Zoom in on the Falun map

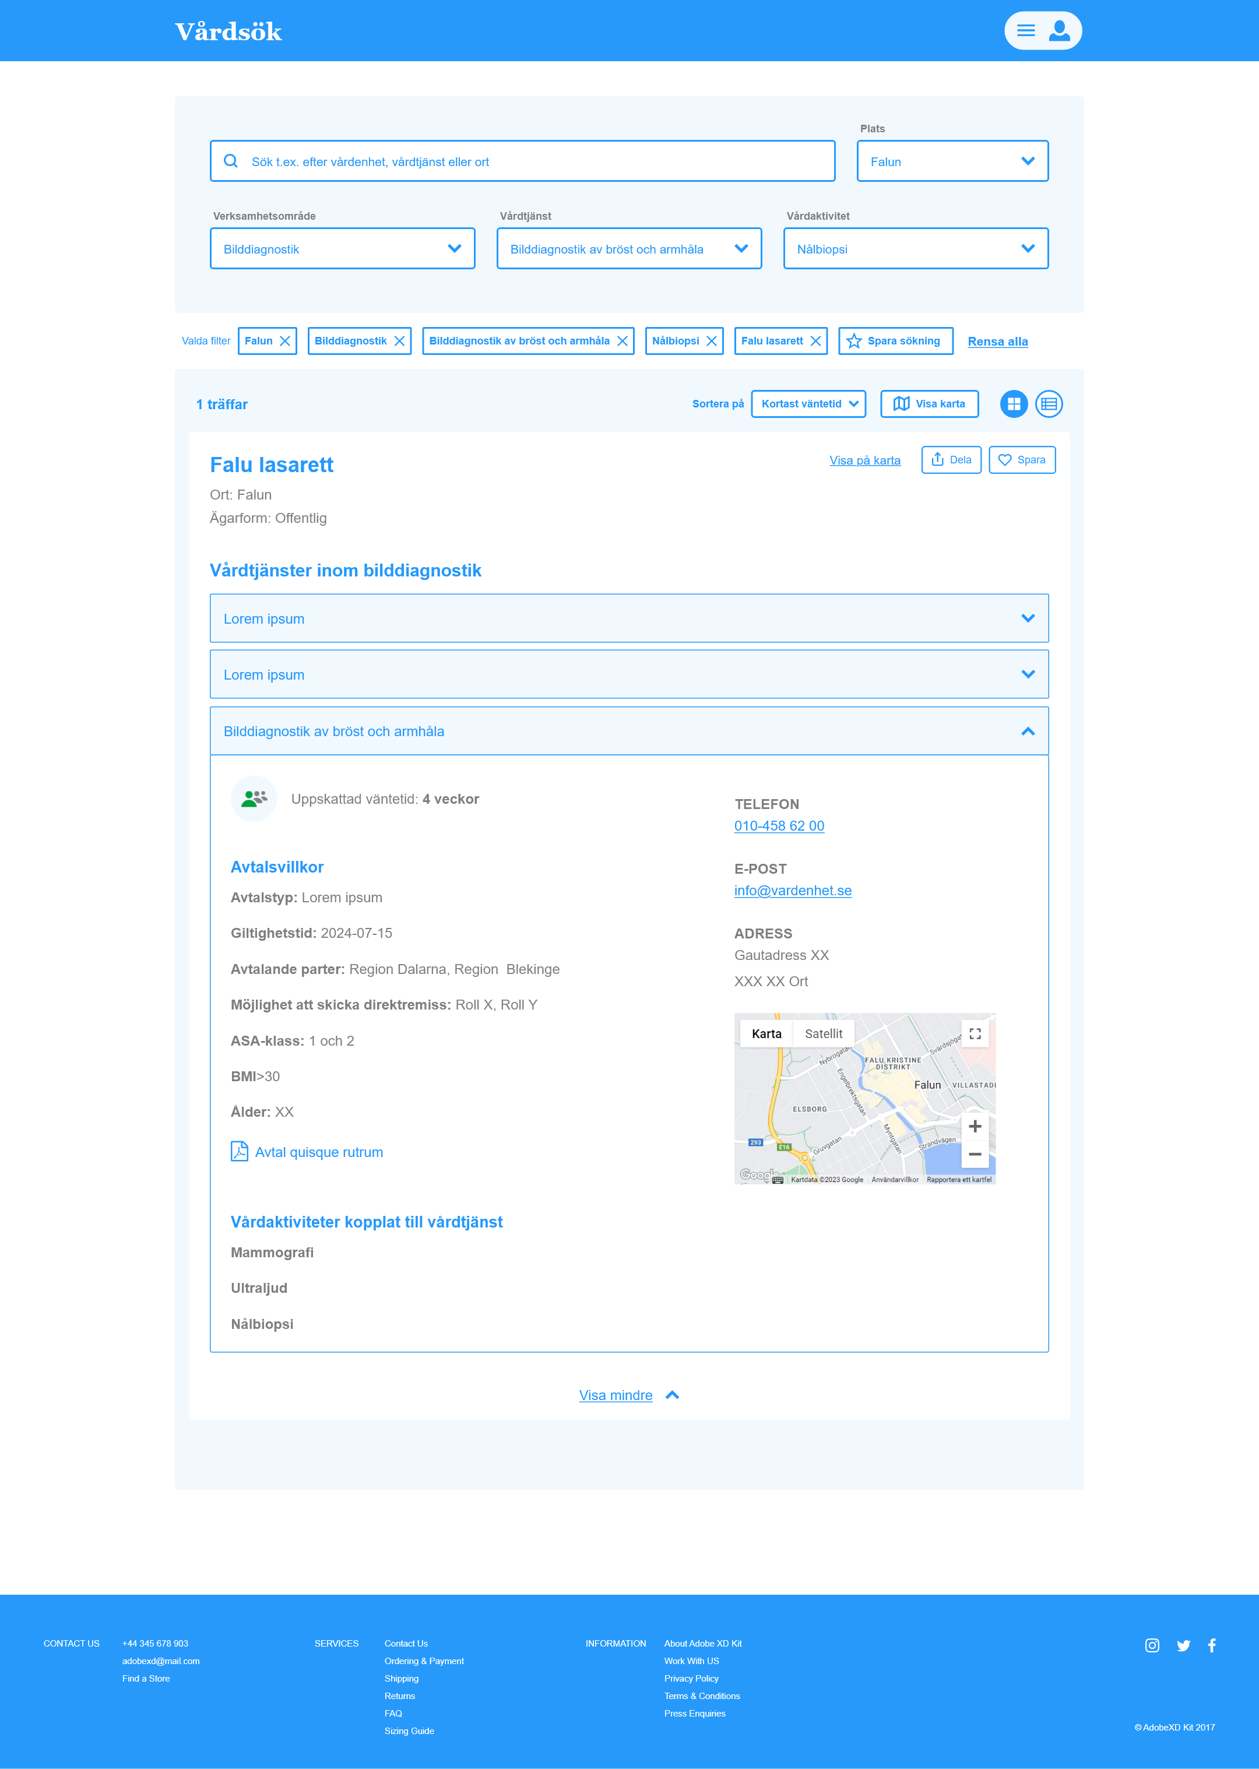point(975,1126)
